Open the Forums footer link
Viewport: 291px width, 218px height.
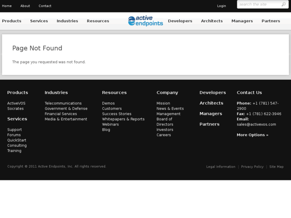[x=14, y=135]
